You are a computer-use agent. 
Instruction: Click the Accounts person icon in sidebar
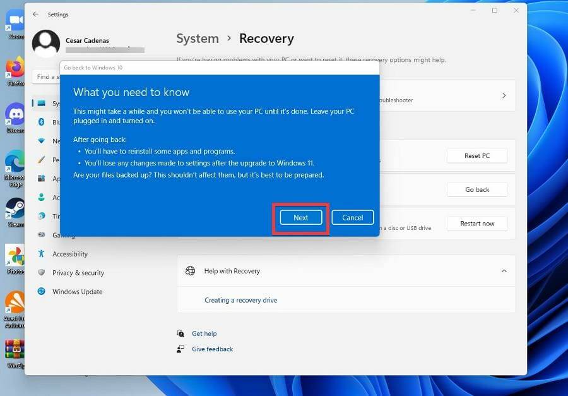tap(41, 197)
